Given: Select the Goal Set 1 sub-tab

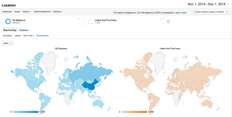Looking at the screenshot, I should pyautogui.click(x=29, y=35).
